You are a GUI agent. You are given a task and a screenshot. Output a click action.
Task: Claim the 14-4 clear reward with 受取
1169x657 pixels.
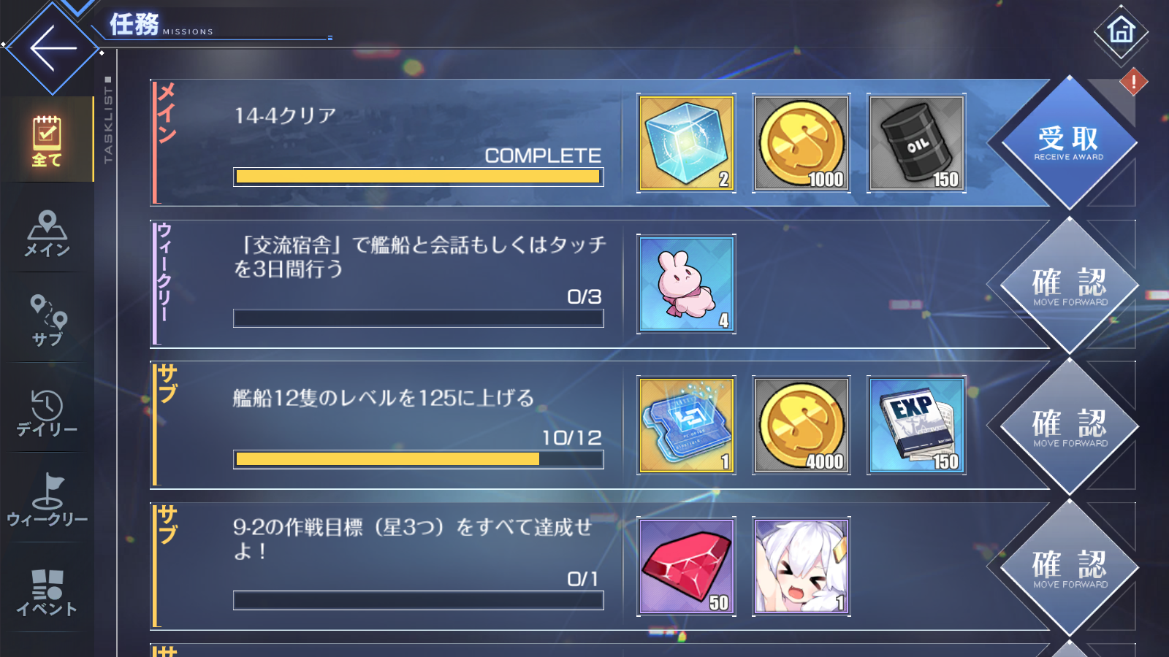1069,143
